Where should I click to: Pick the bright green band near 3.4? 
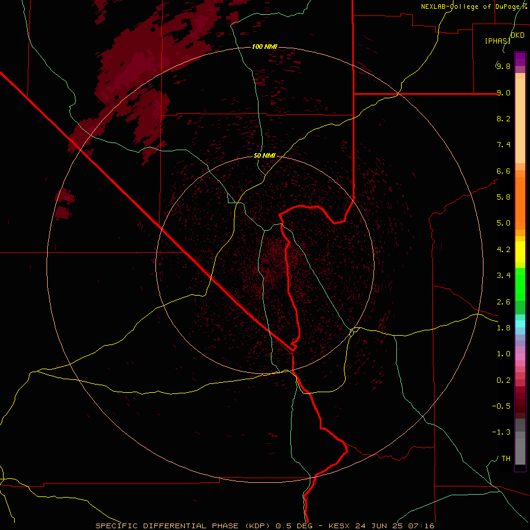point(520,284)
